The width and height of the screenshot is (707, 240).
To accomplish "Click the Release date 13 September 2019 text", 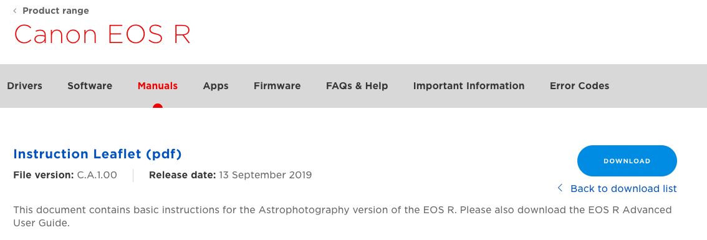I will pyautogui.click(x=231, y=175).
